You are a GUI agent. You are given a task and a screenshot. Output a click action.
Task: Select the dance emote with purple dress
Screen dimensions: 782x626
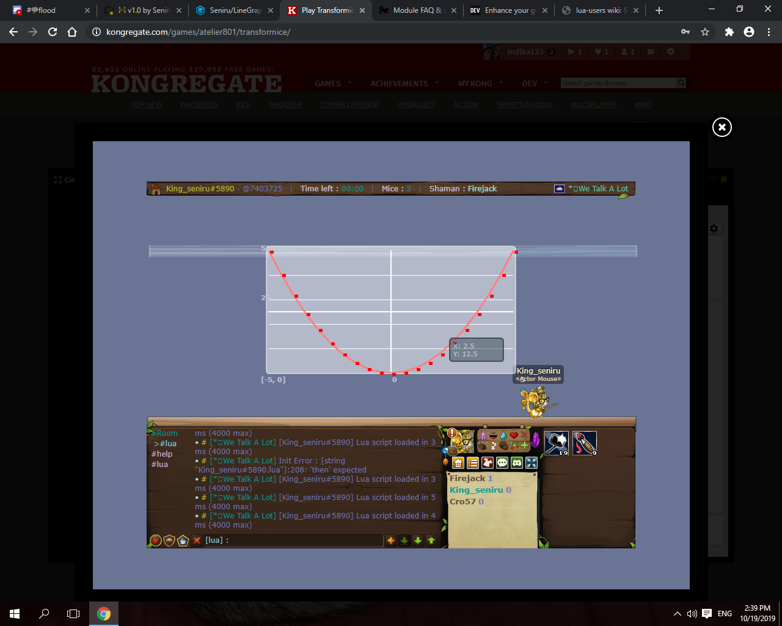[483, 435]
